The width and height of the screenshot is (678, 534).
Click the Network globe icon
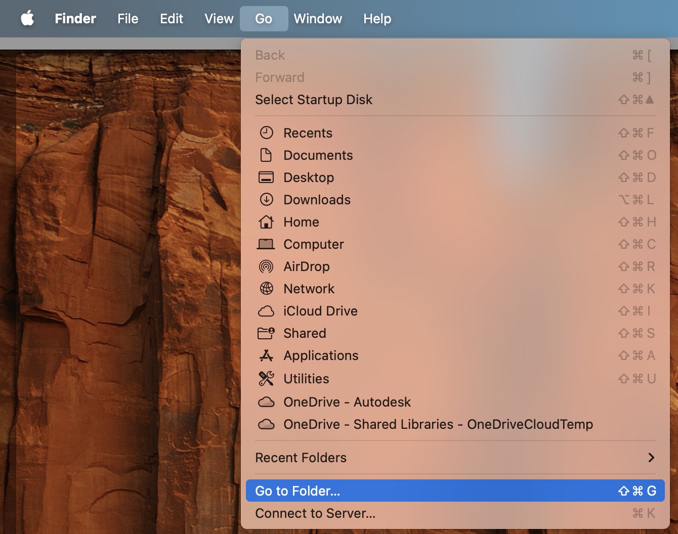click(267, 289)
